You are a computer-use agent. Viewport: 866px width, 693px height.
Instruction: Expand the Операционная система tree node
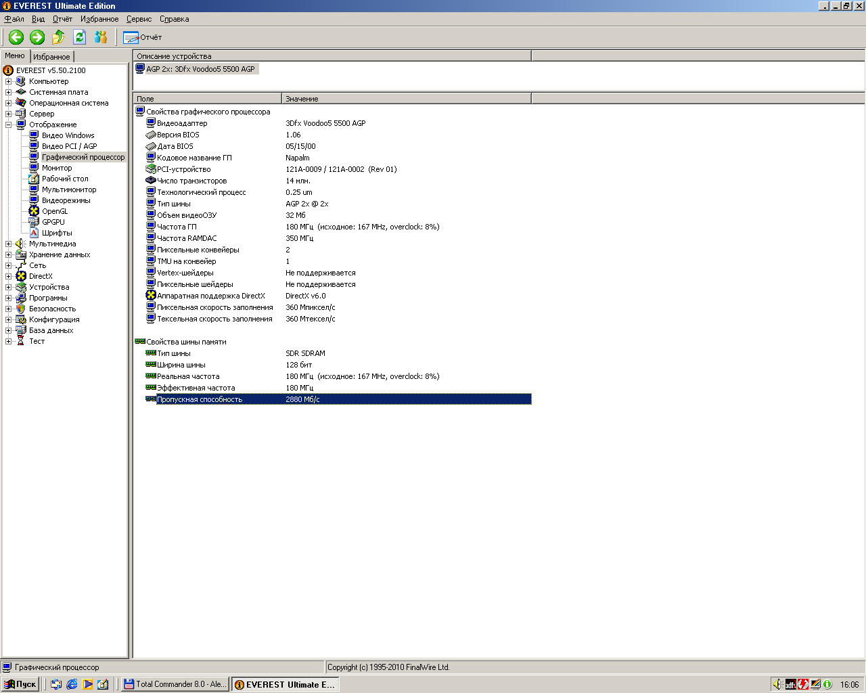pos(8,103)
